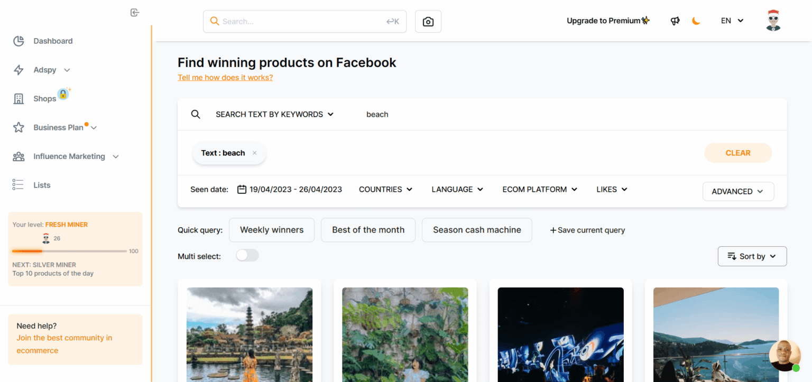Open 'Tell me how does it works?' link
Image resolution: width=812 pixels, height=382 pixels.
pos(225,77)
